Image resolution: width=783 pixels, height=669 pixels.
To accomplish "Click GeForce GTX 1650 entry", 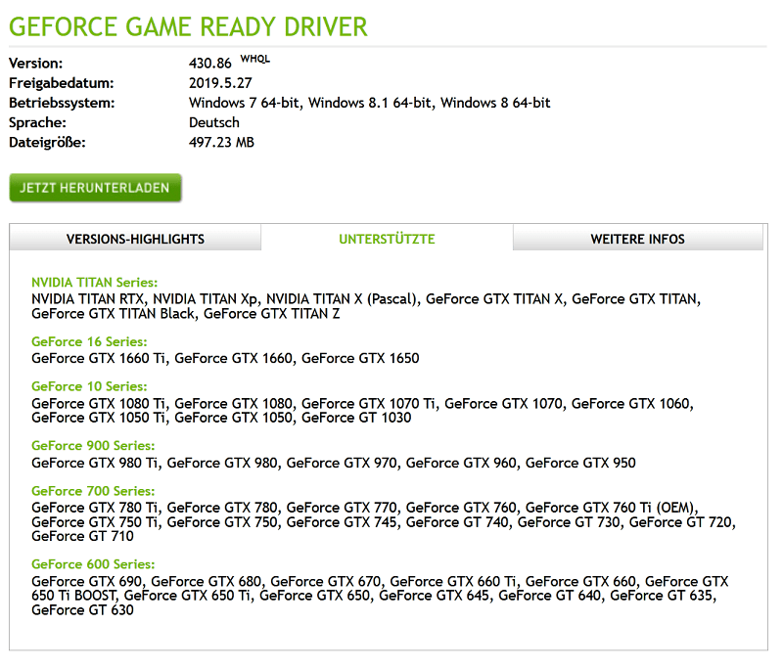I will coord(360,358).
